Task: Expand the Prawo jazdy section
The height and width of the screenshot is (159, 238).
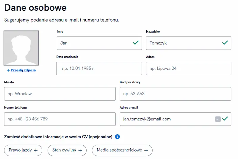Action: (23, 150)
